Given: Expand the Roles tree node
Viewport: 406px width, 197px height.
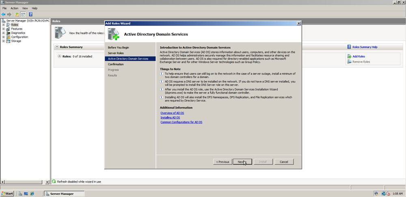Looking at the screenshot, I should [4, 25].
